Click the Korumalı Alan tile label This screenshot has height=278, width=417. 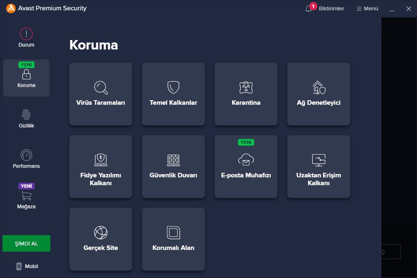[173, 248]
